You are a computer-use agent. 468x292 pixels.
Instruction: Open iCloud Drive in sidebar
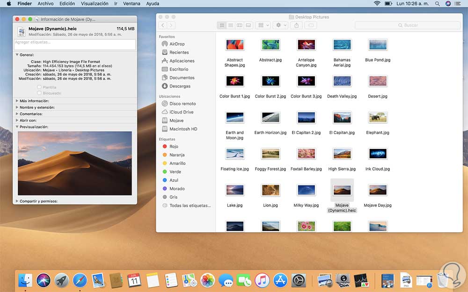point(181,112)
